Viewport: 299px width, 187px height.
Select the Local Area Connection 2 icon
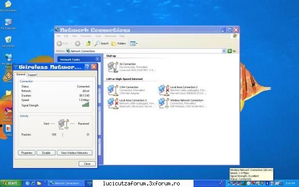[x=164, y=90]
